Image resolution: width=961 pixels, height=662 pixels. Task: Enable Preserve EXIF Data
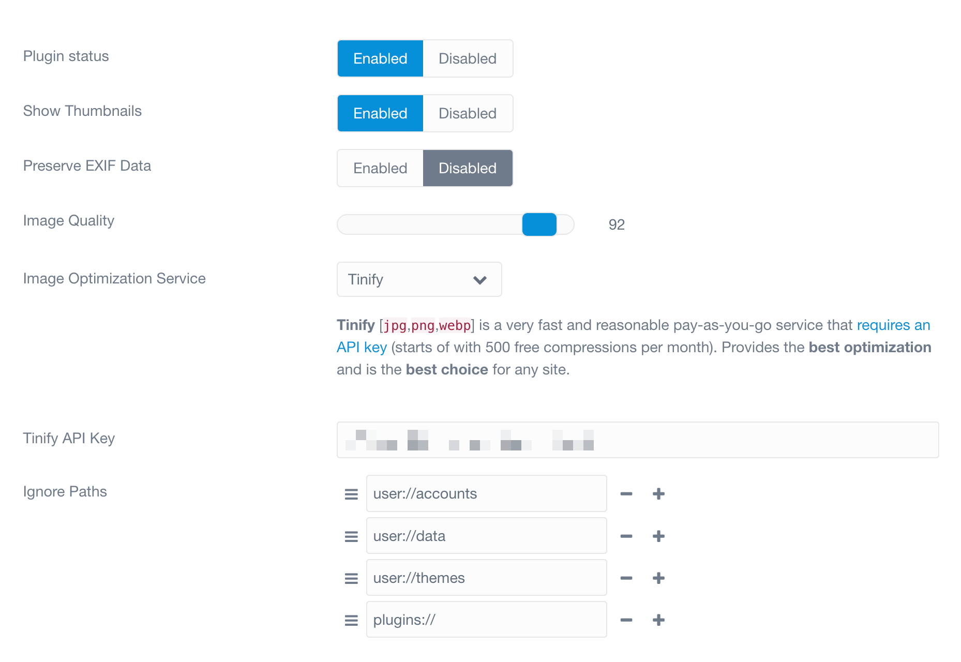pos(380,168)
